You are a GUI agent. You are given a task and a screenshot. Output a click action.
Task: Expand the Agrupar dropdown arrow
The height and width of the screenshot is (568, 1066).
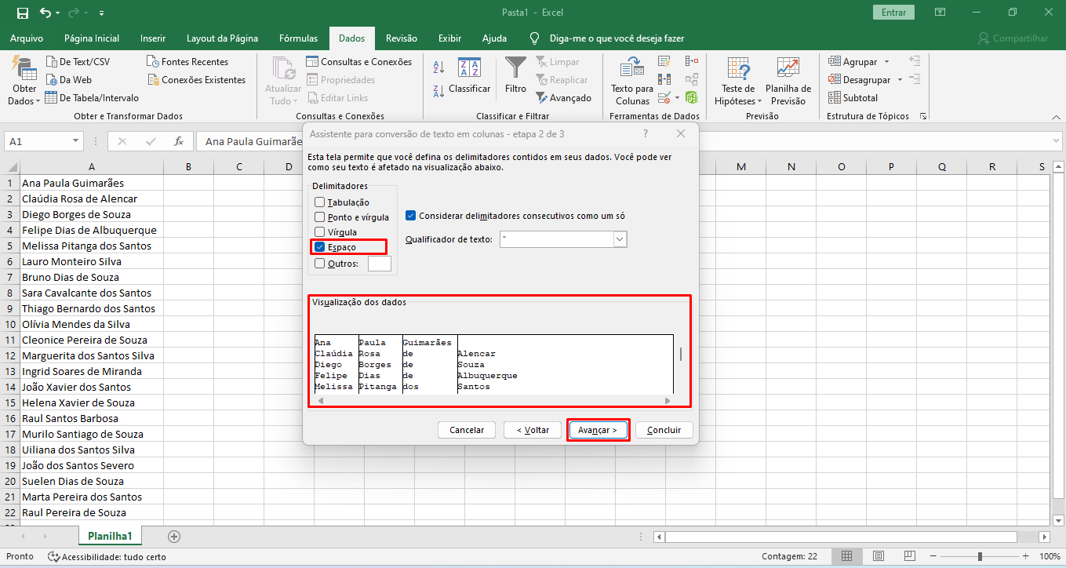pyautogui.click(x=886, y=62)
